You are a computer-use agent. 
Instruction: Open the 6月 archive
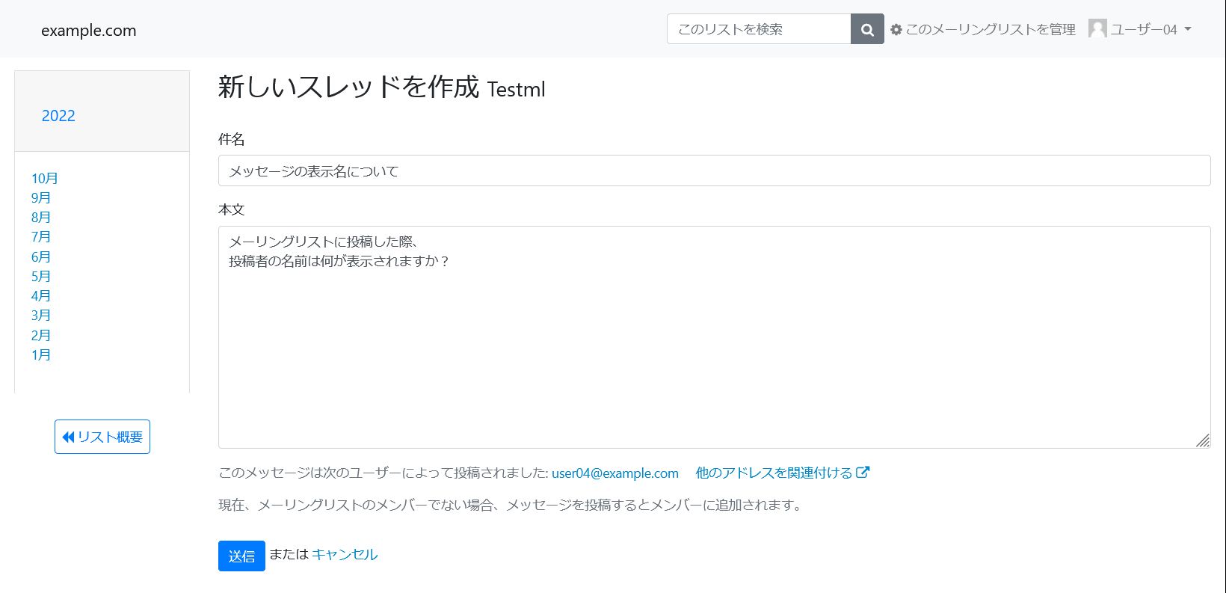(41, 256)
